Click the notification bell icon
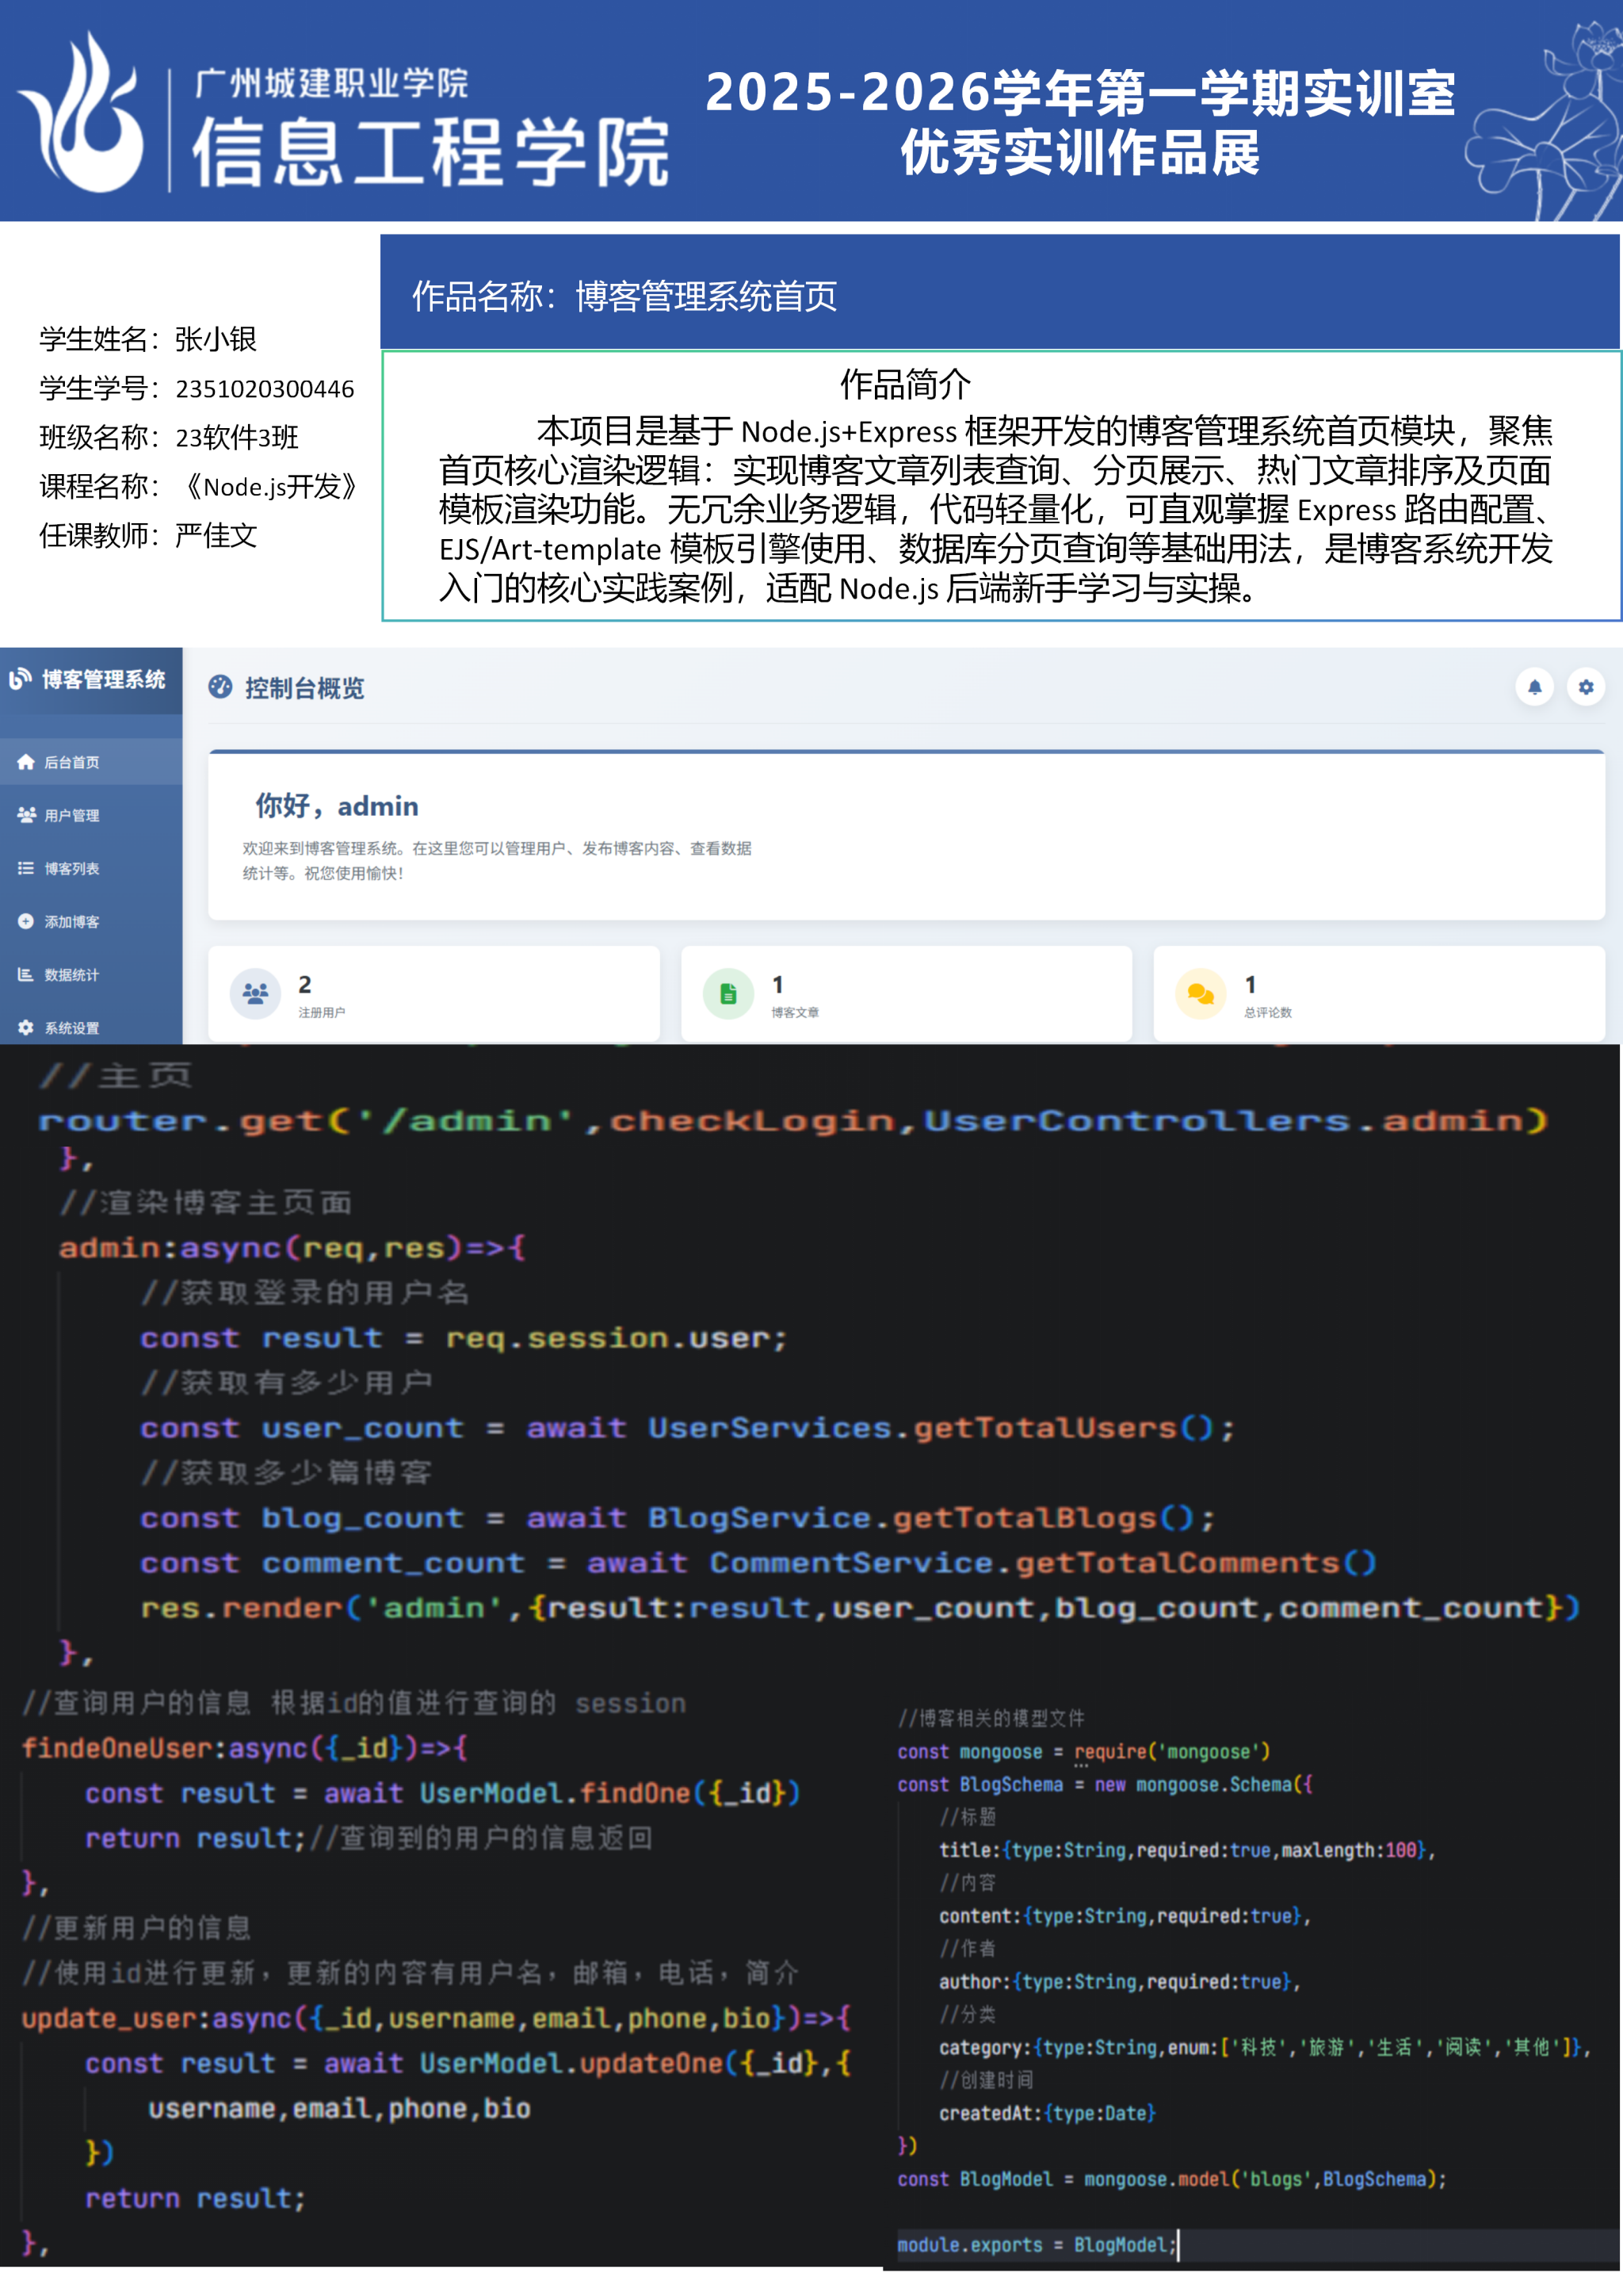The height and width of the screenshot is (2296, 1623). (x=1534, y=687)
